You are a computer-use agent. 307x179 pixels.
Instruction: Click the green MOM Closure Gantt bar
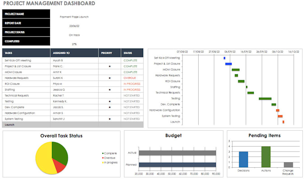coord(236,69)
